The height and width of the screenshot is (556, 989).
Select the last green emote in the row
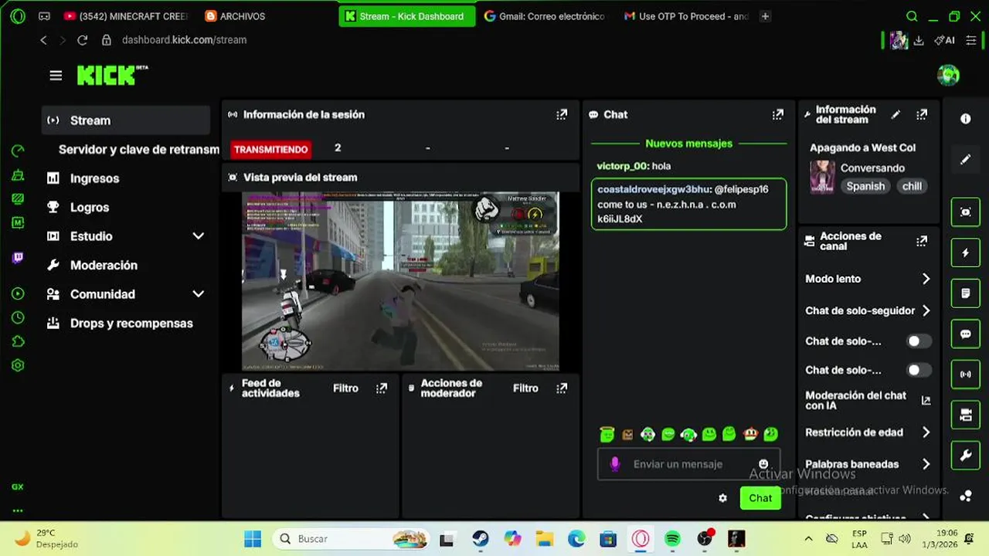pos(770,434)
